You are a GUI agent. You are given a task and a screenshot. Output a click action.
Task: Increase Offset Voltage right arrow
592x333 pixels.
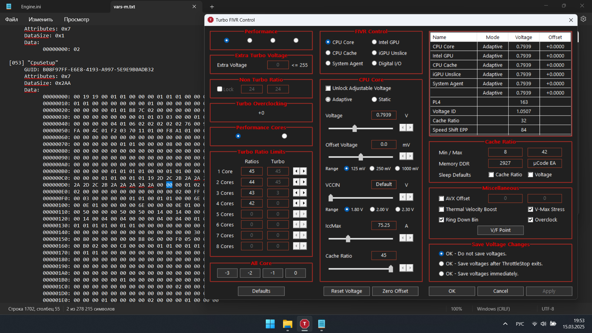click(x=410, y=156)
